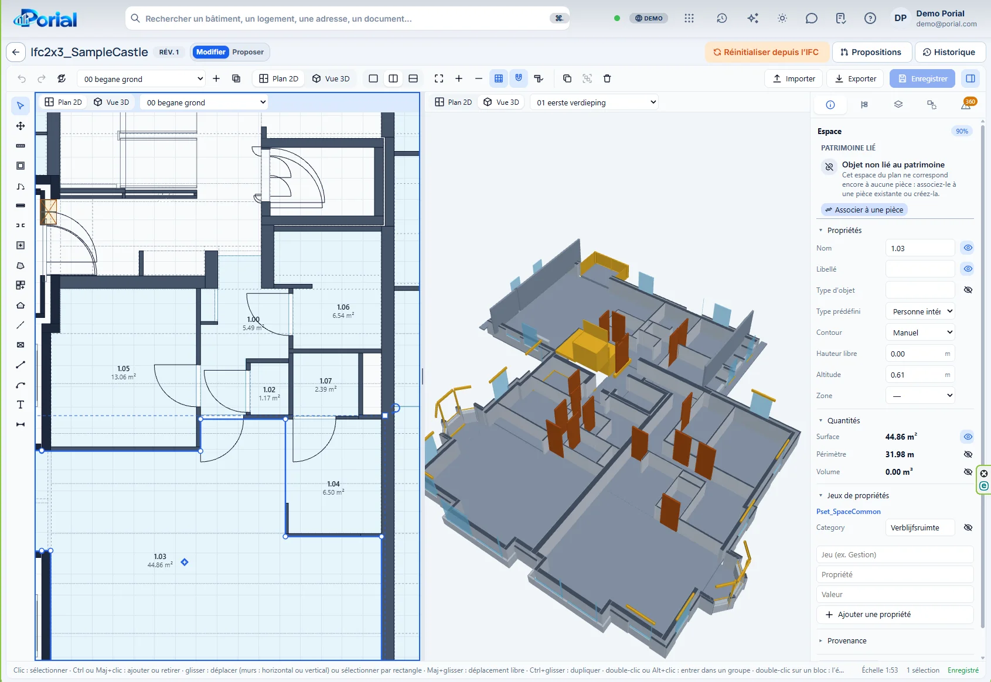Add a new level with plus icon

216,78
